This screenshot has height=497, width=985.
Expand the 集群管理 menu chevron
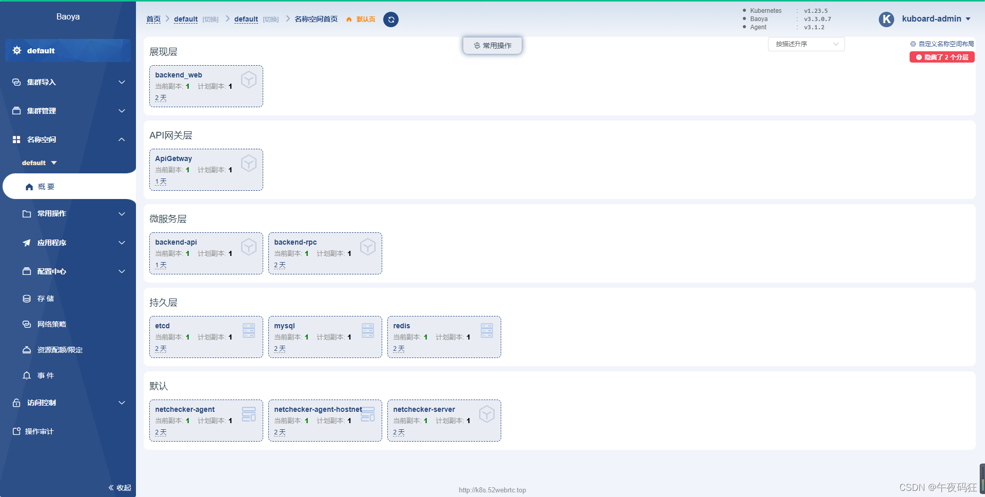[122, 111]
